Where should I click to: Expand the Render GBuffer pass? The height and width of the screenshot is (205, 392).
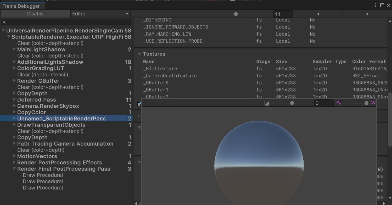pyautogui.click(x=14, y=81)
